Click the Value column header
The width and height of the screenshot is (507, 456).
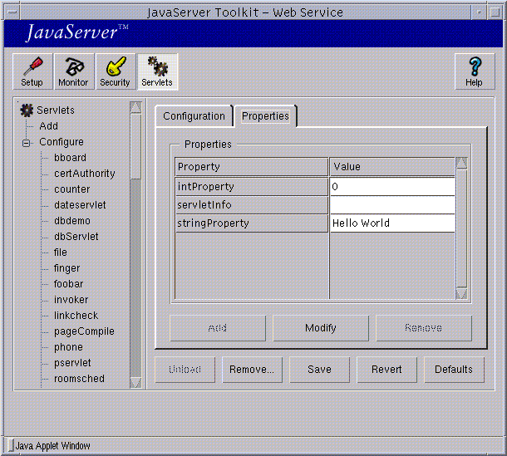click(x=392, y=167)
